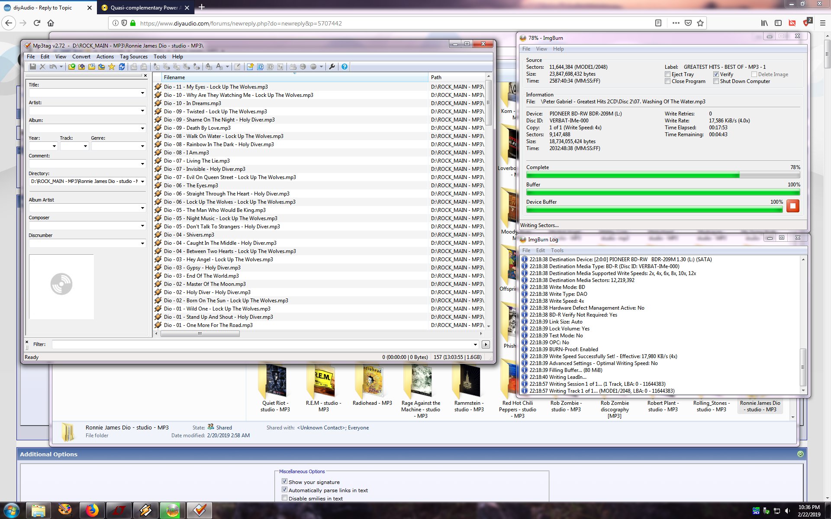Switch to the Quasi-complementary Power tab
831x519 pixels.
click(145, 8)
